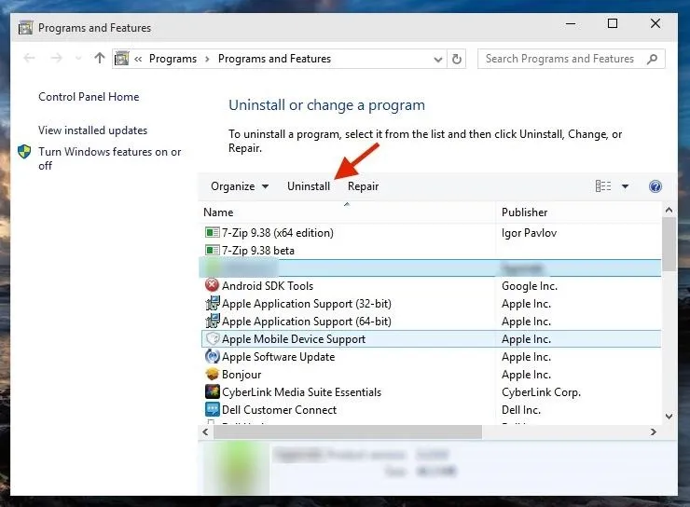This screenshot has width=690, height=507.
Task: Open the Organize menu
Action: pyautogui.click(x=240, y=186)
